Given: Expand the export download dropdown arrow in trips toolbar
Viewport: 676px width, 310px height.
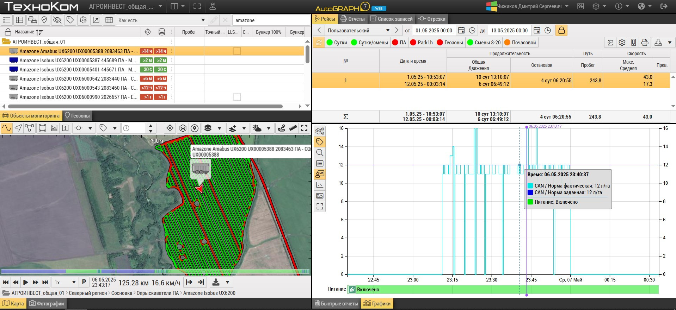Looking at the screenshot, I should click(x=670, y=43).
